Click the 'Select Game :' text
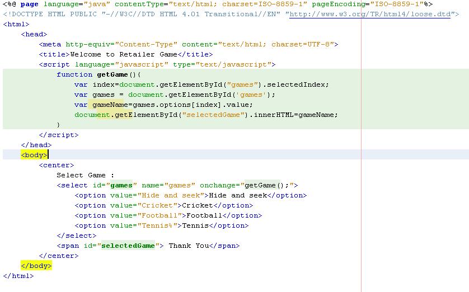The height and width of the screenshot is (292, 469). [85, 175]
